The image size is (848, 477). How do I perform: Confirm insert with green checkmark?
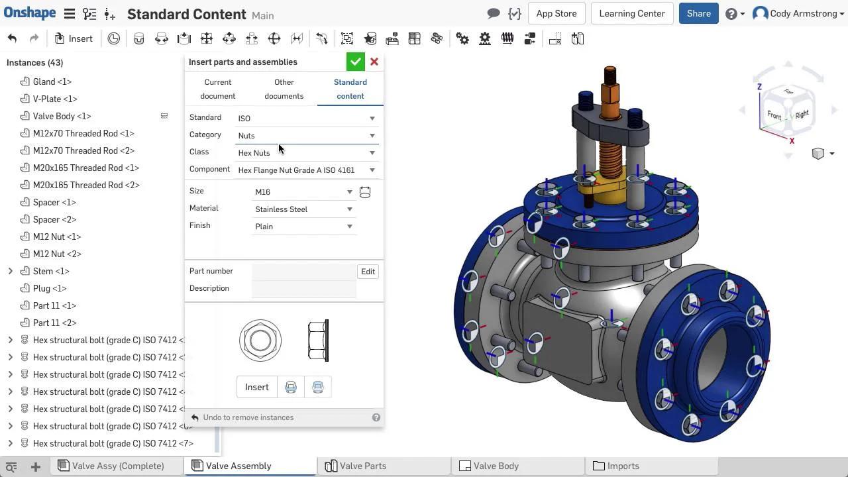coord(356,62)
